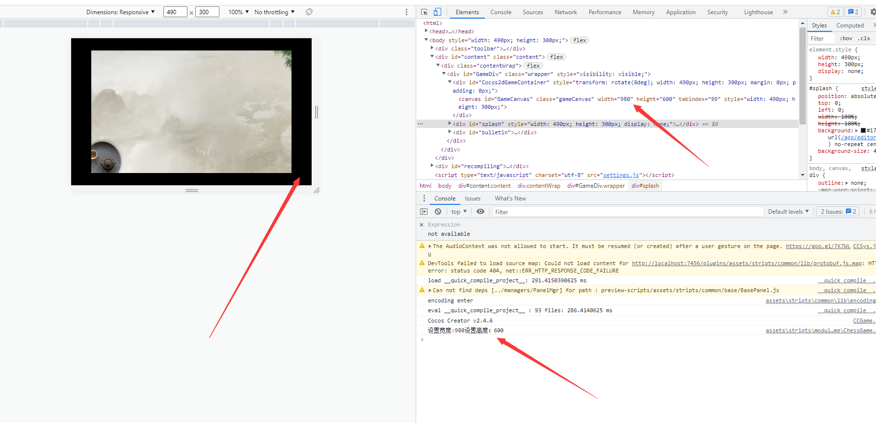The width and height of the screenshot is (876, 423).
Task: Select div#GameDiv.wrapper in breadcrumb
Action: tap(596, 186)
